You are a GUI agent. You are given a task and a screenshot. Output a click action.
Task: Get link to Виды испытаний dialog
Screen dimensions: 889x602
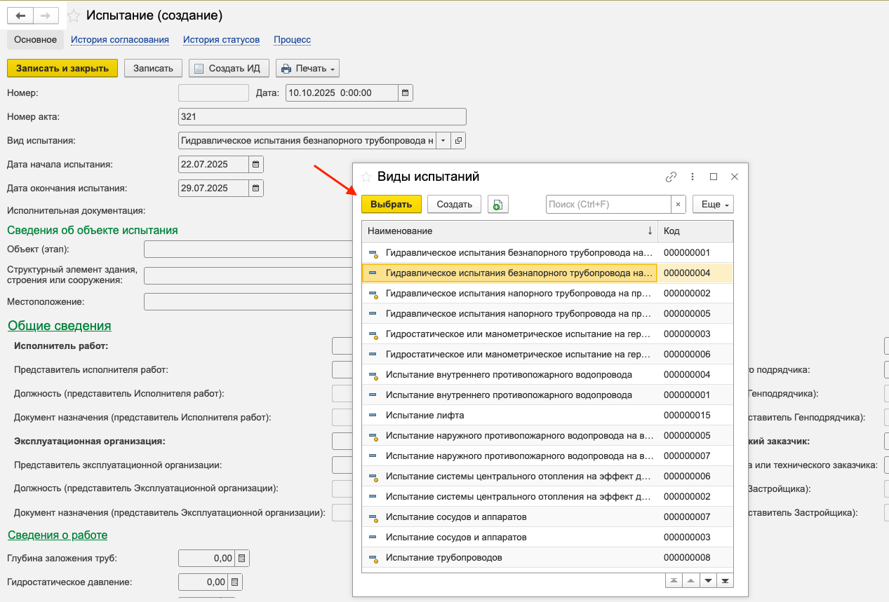pos(671,177)
